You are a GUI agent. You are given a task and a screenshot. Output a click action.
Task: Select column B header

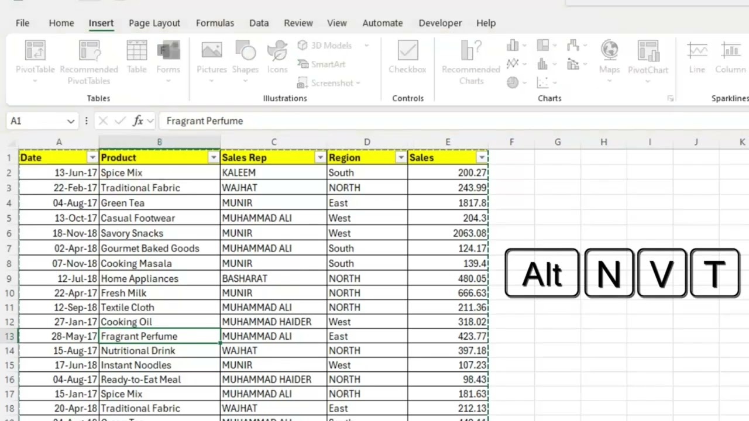tap(159, 142)
